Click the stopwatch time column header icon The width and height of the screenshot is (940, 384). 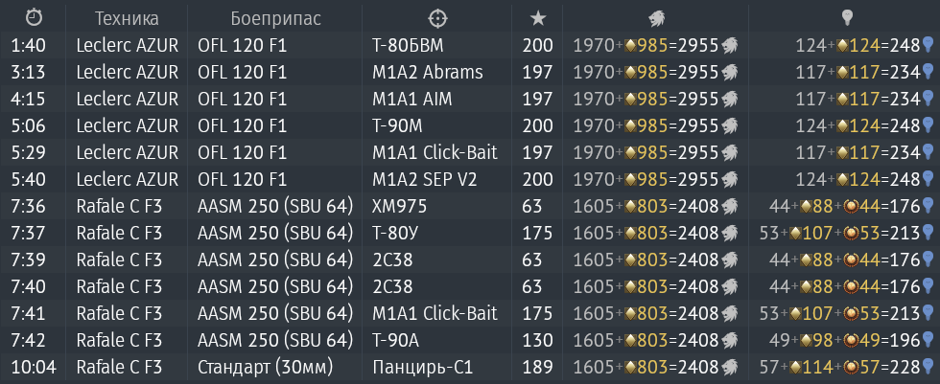click(35, 18)
